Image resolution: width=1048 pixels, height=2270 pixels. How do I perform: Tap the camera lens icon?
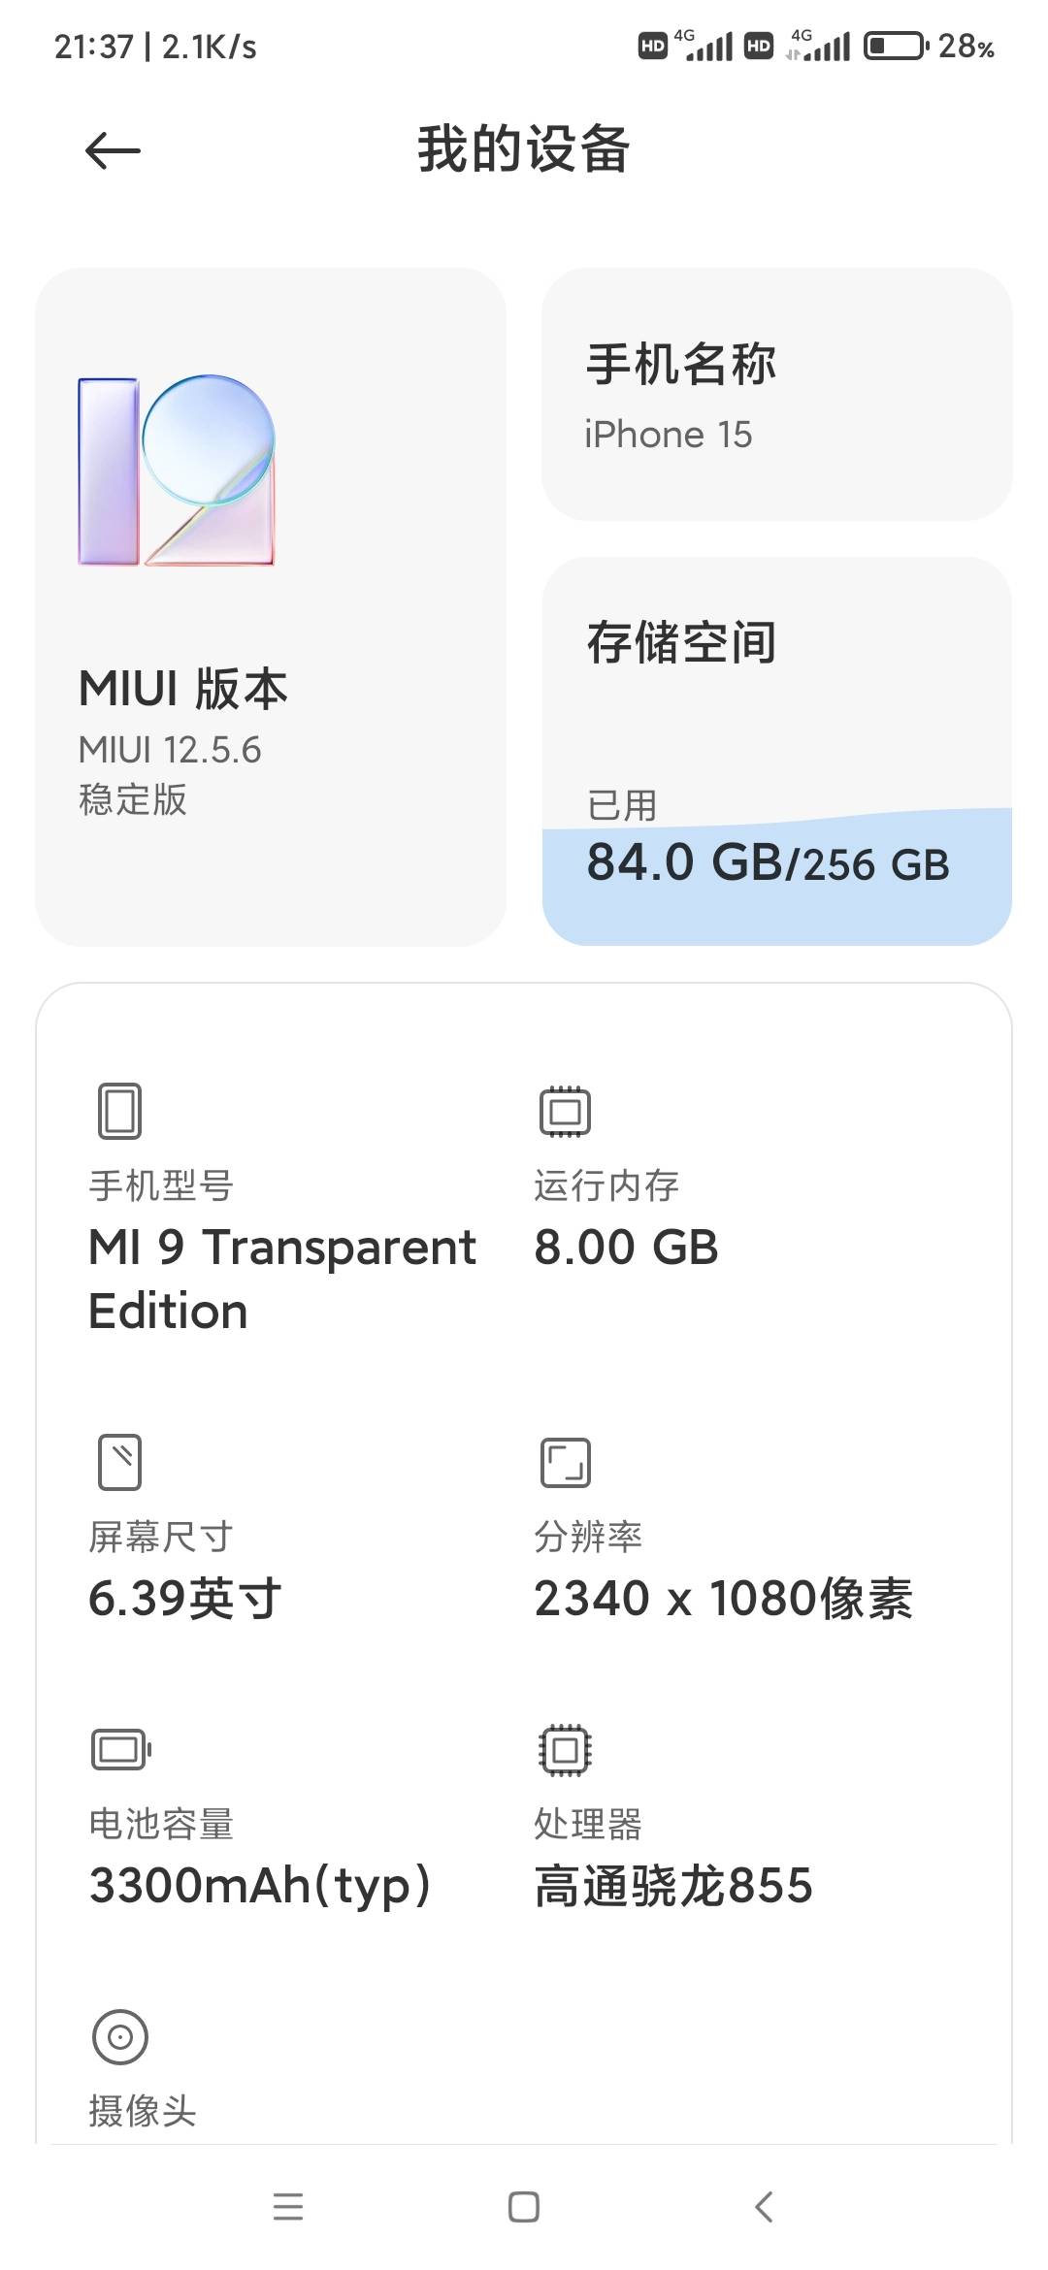(x=119, y=2036)
